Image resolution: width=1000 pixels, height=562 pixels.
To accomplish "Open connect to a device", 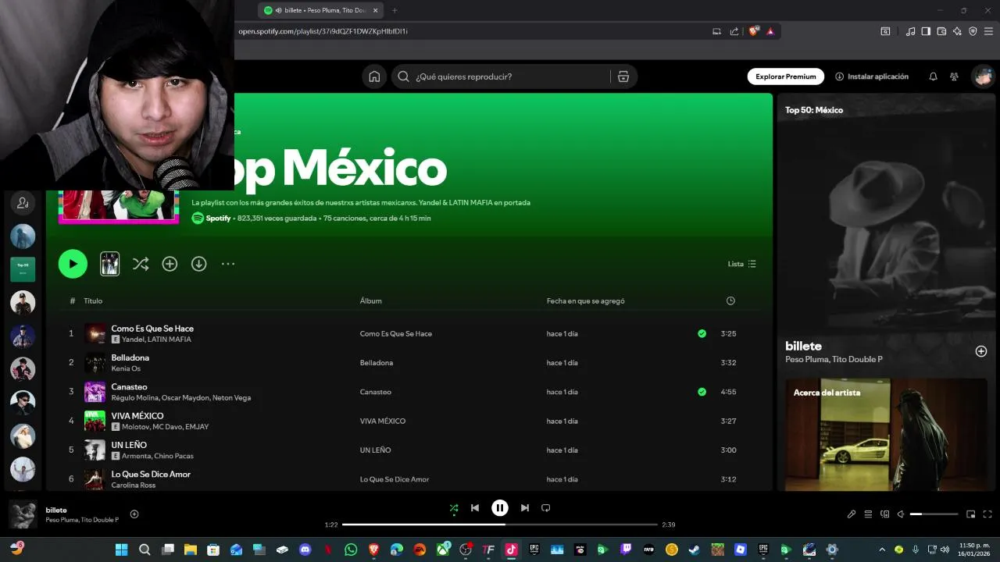I will coord(885,514).
